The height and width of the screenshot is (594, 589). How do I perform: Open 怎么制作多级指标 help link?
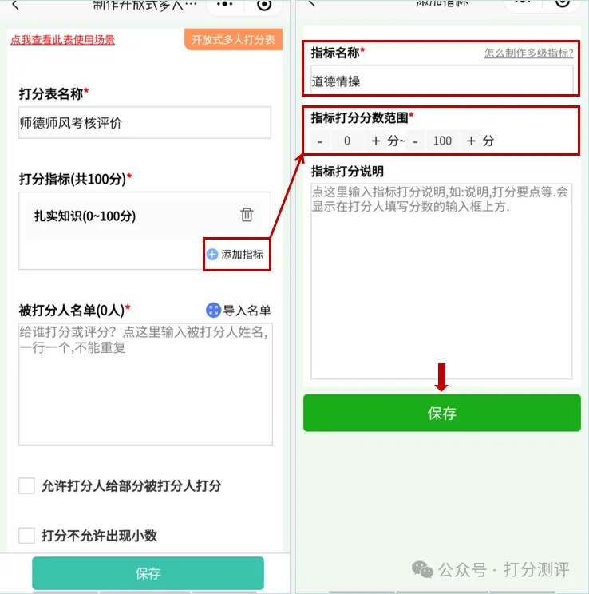528,53
